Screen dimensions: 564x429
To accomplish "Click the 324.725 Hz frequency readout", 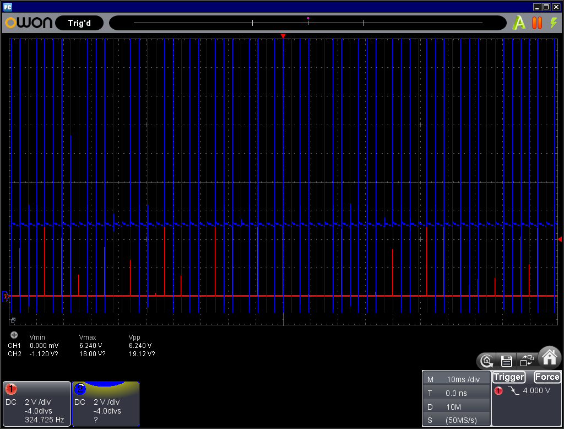I will pyautogui.click(x=44, y=420).
